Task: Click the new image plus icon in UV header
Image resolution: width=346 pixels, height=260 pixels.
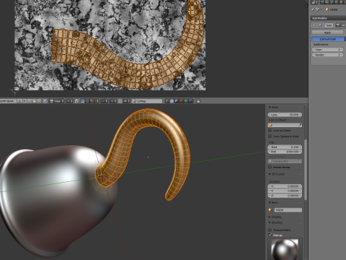Action: 30,101
